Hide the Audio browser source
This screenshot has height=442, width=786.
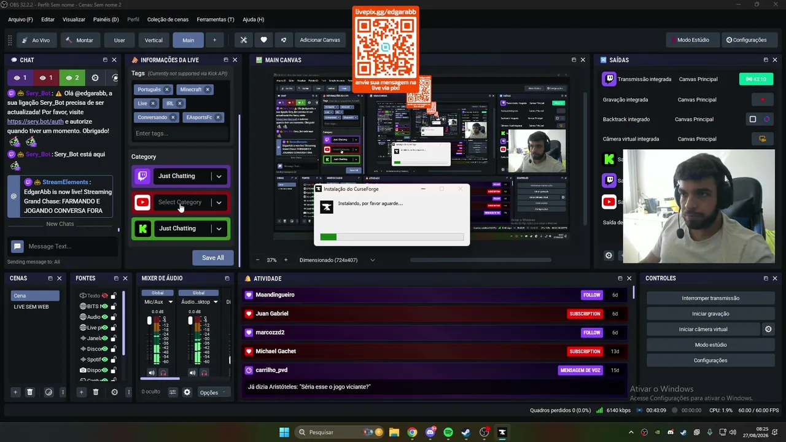(105, 317)
